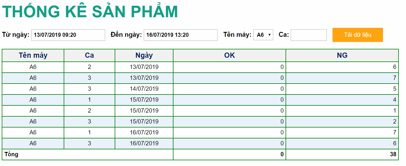
Task: Select the NG cell with value 1
Action: pos(394,111)
